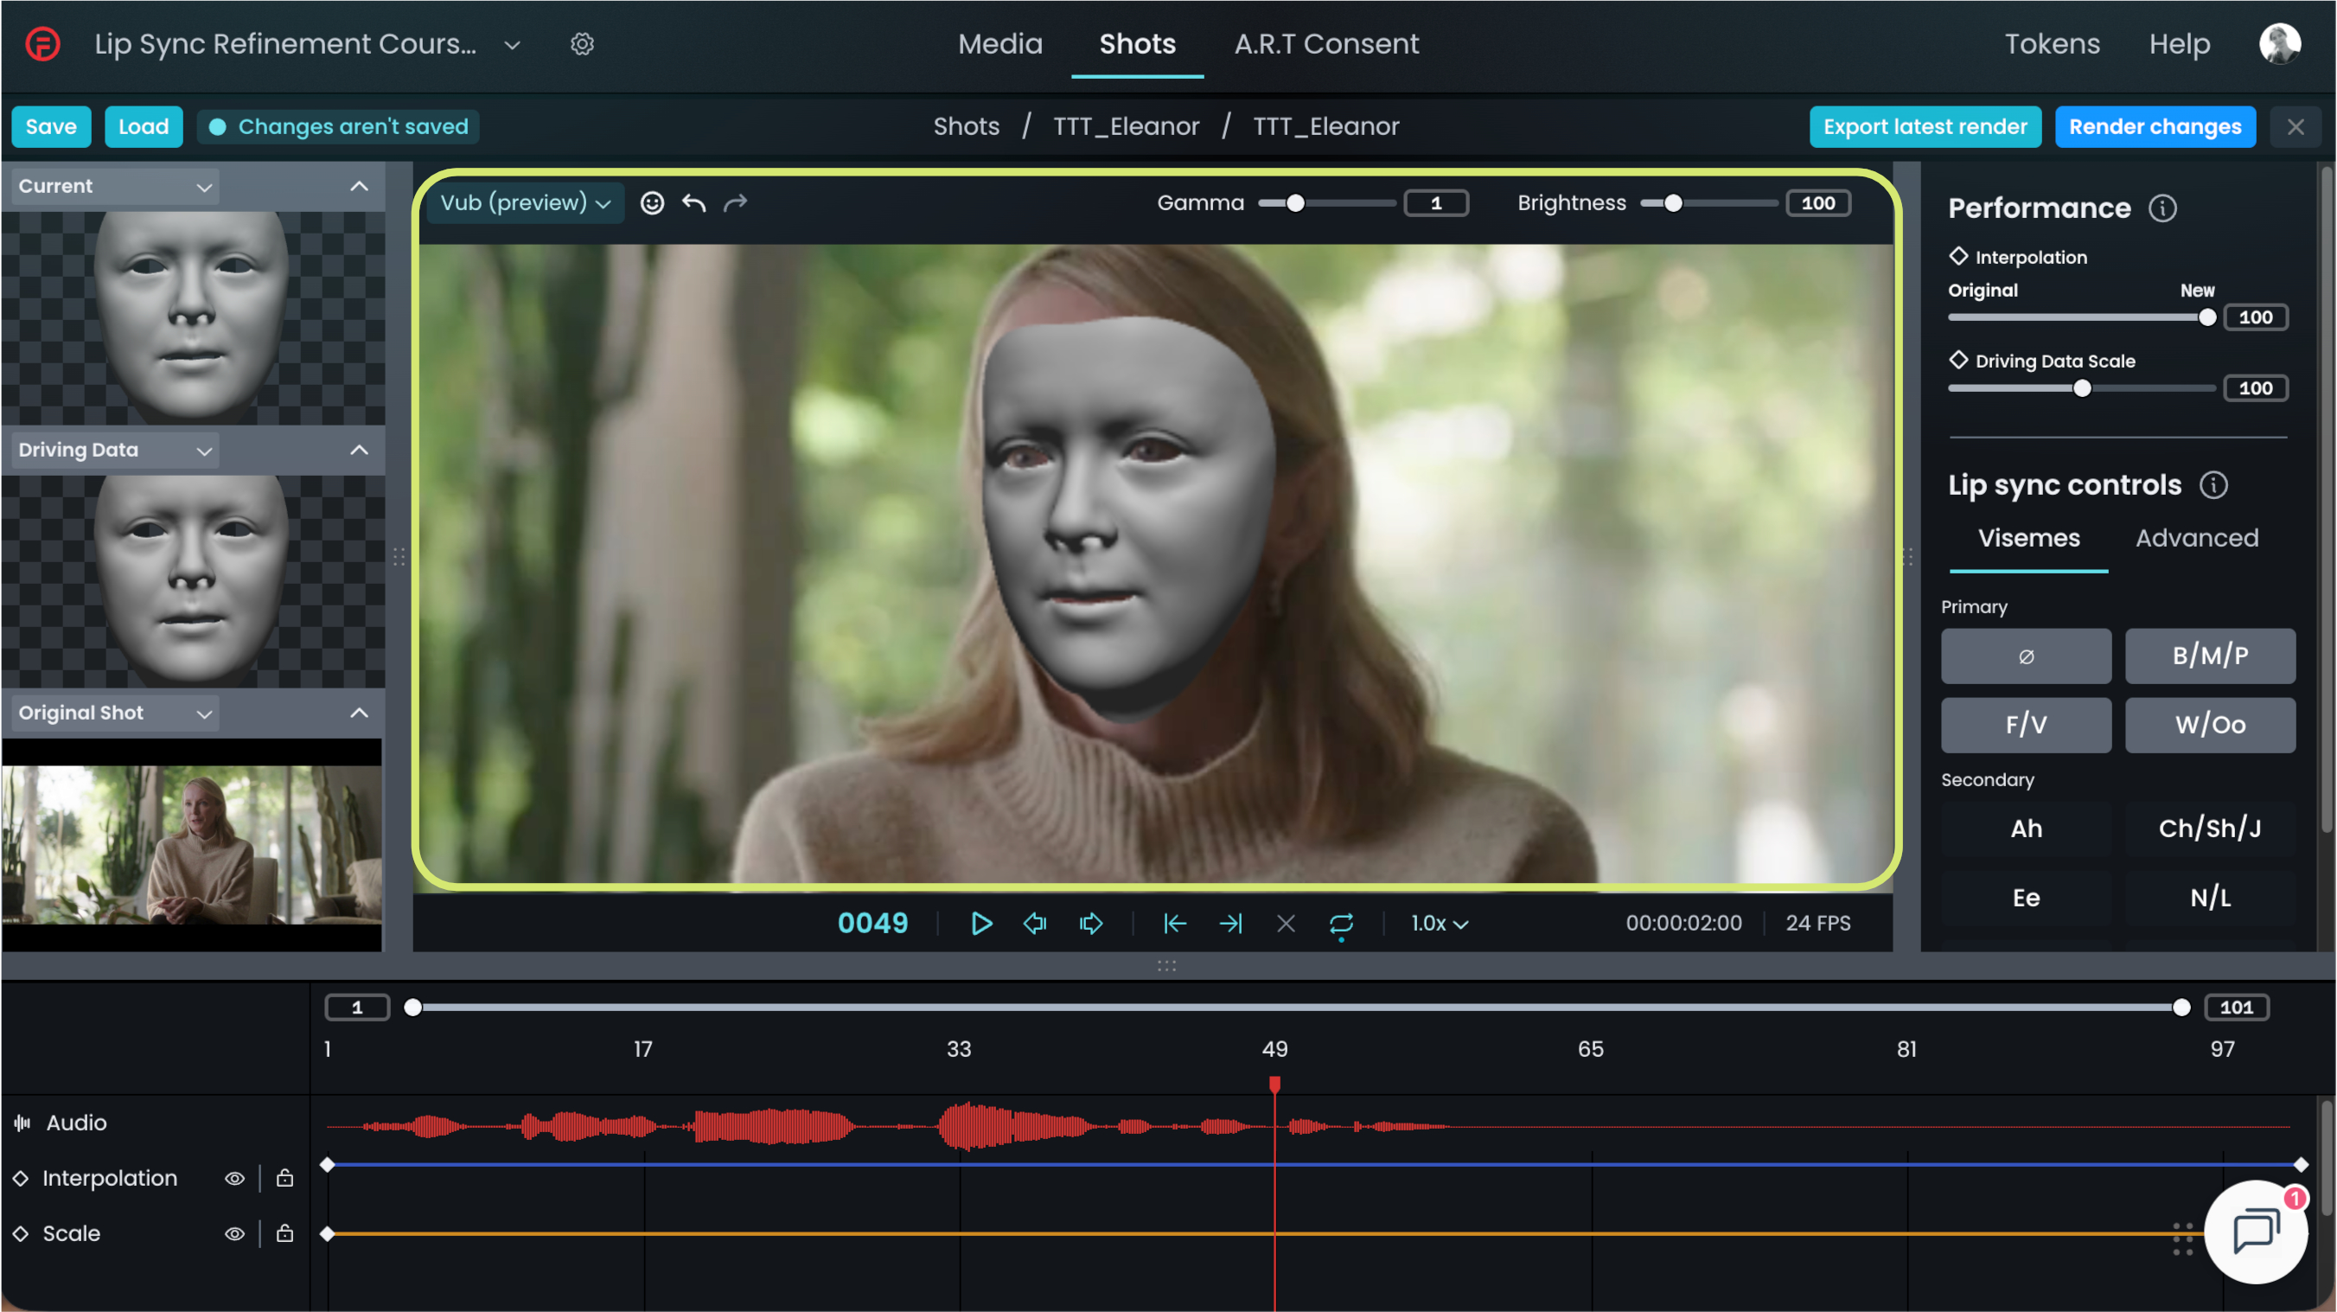
Task: Open playback speed 1.0x dropdown
Action: (1439, 924)
